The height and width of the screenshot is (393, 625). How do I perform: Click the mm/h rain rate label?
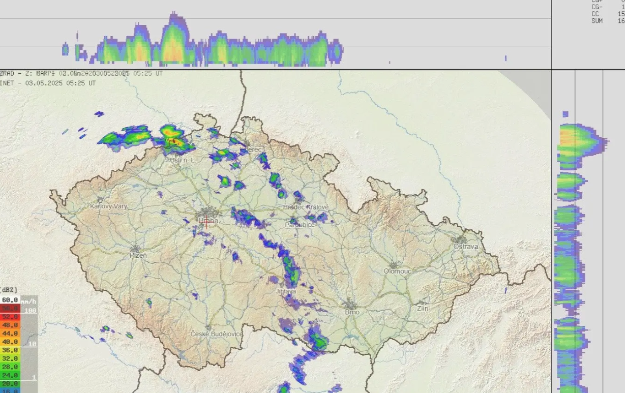click(x=29, y=301)
